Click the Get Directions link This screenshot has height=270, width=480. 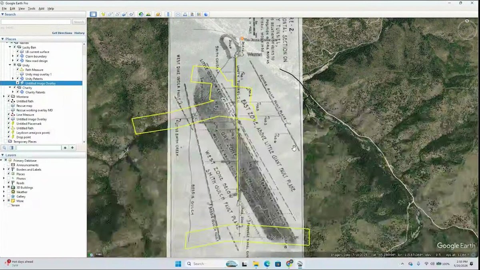[62, 33]
